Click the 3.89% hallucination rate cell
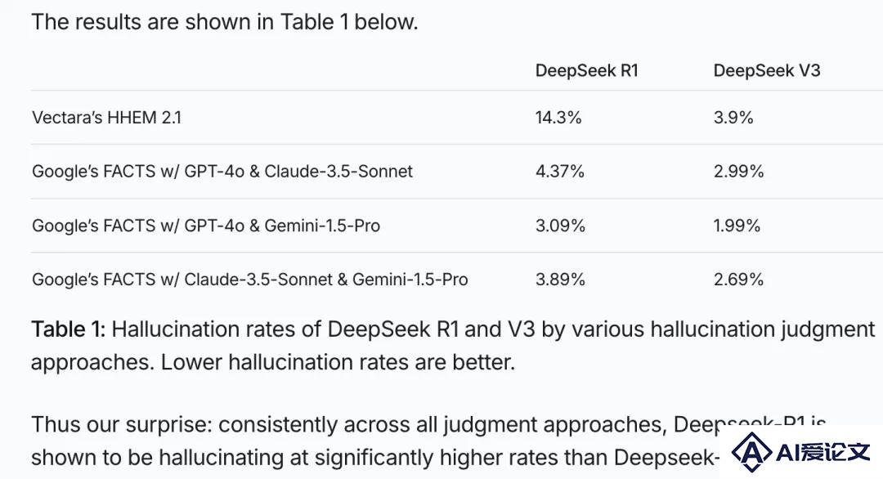The width and height of the screenshot is (883, 479). (x=560, y=280)
